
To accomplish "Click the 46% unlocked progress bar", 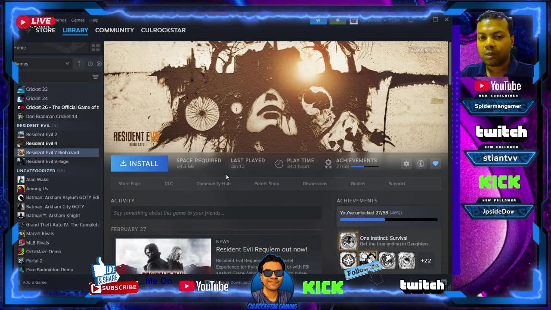I will point(389,220).
